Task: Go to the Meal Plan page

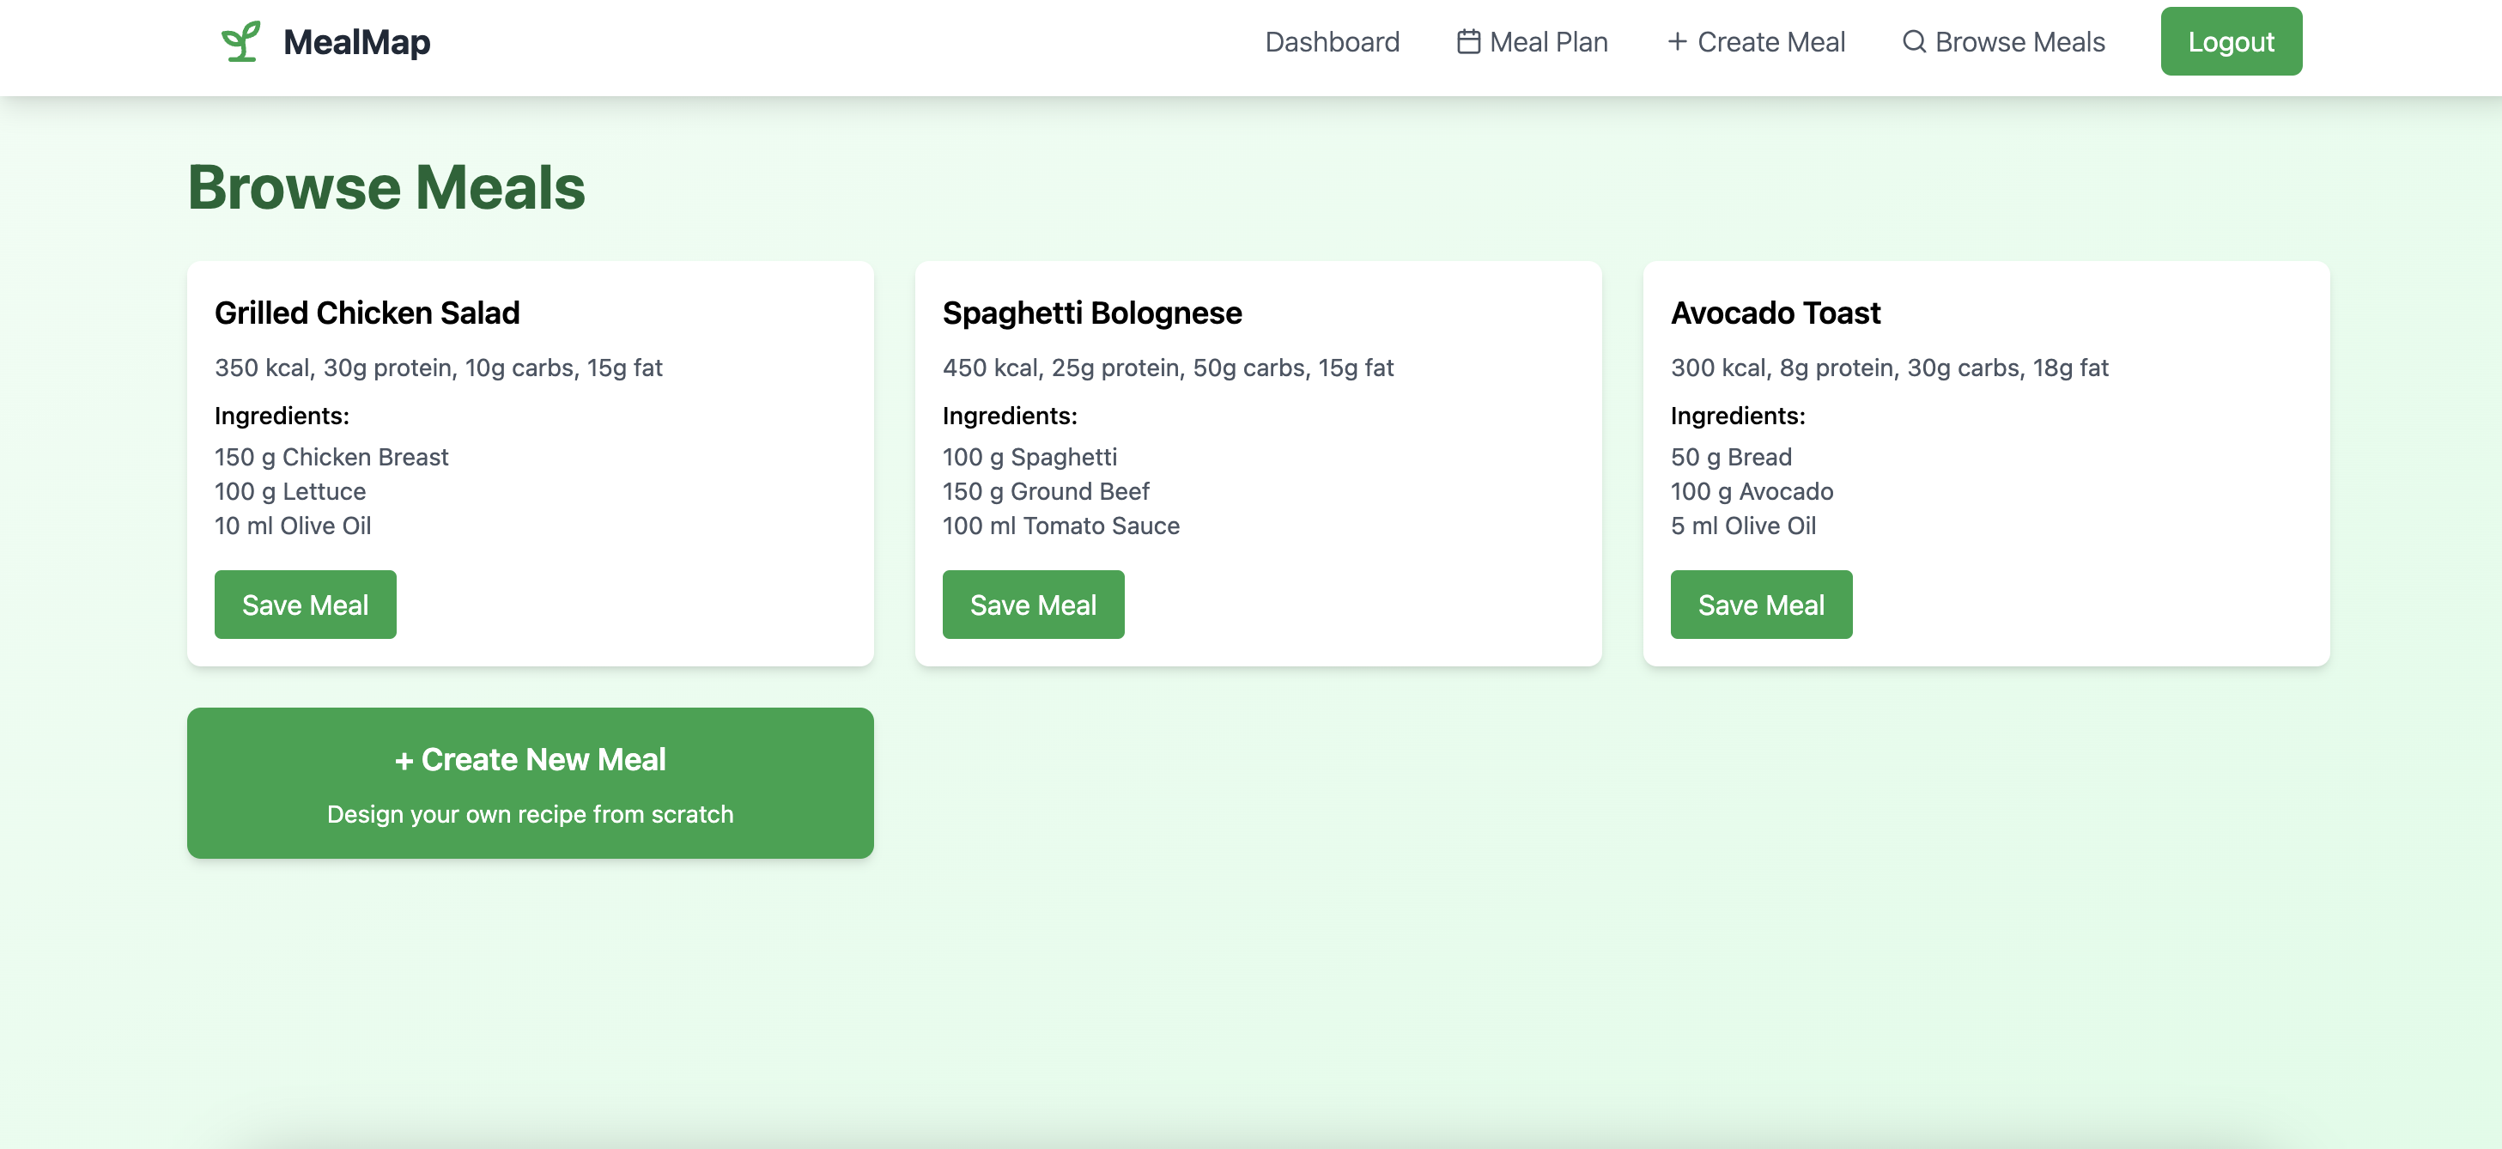Action: tap(1548, 42)
